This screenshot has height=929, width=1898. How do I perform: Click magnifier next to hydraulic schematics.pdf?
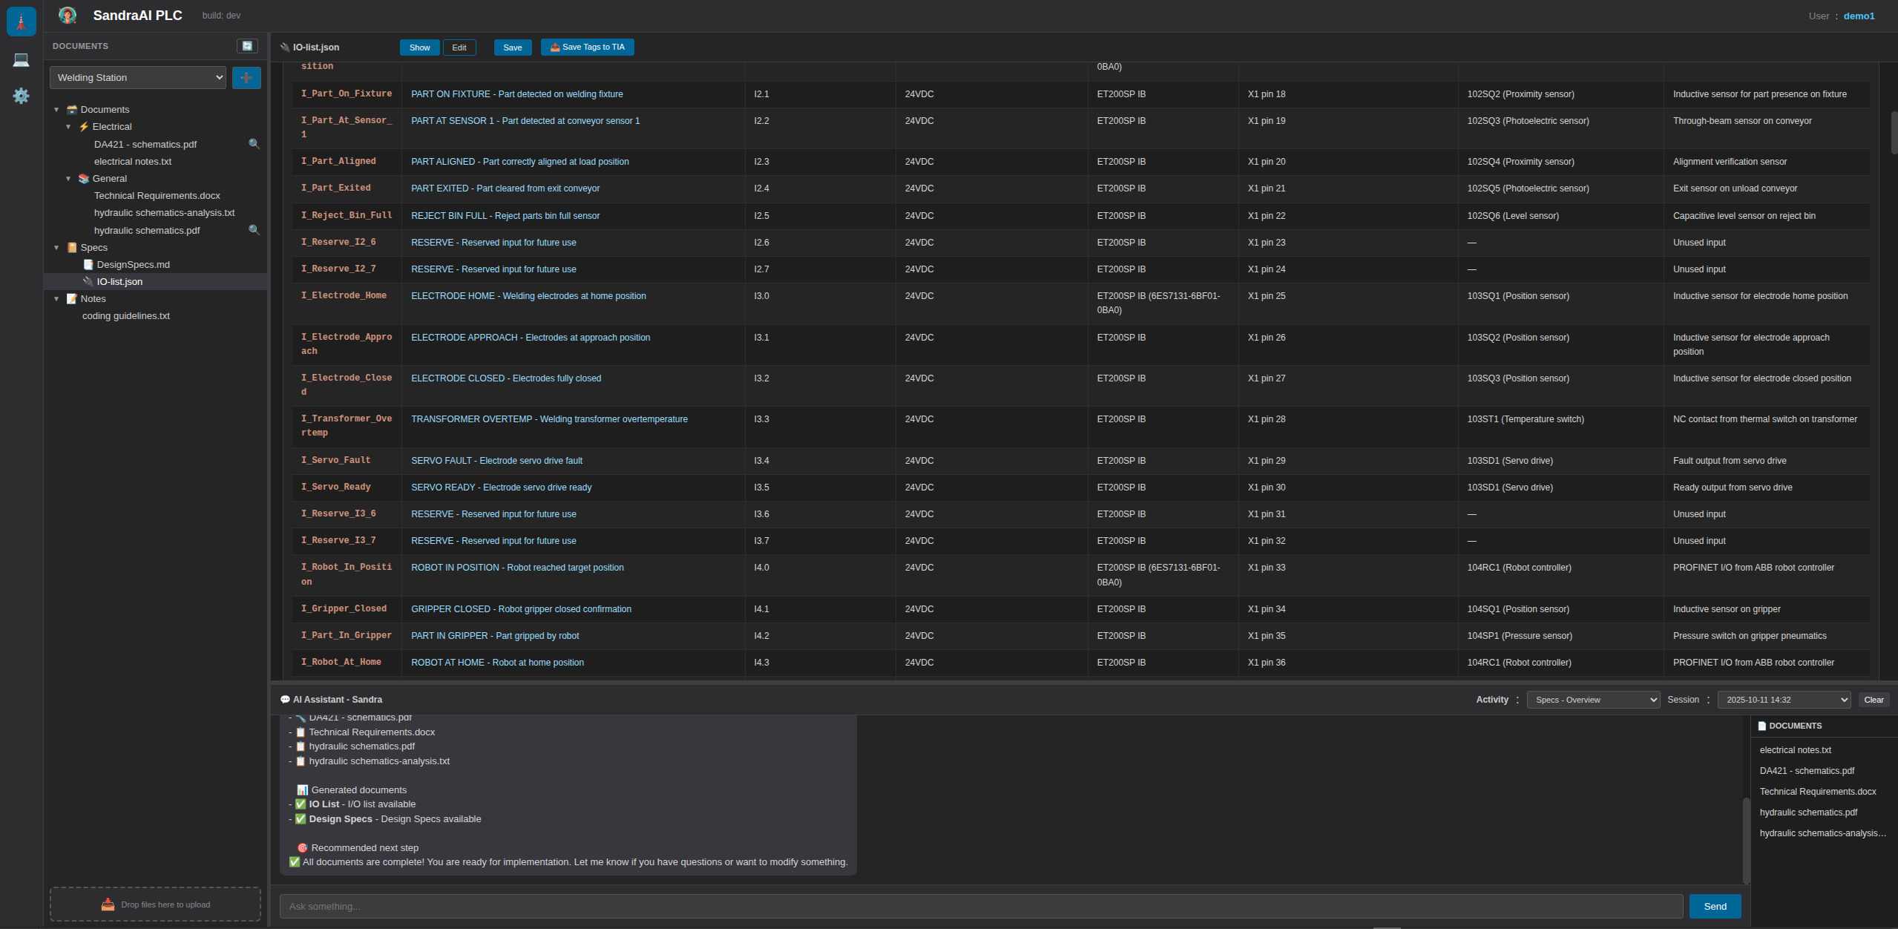254,230
